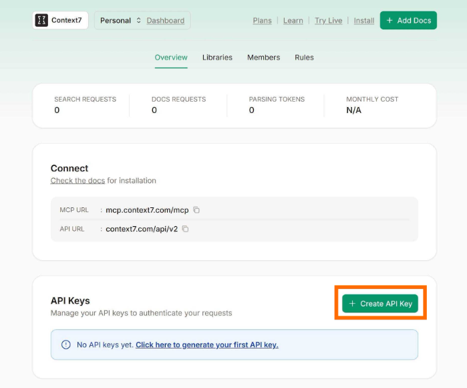Visit the Learn link
This screenshot has width=467, height=388.
[x=293, y=21]
